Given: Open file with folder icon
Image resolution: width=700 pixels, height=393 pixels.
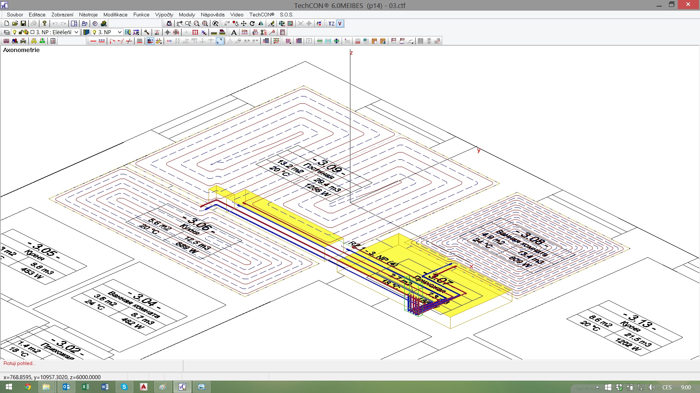Looking at the screenshot, I should tap(15, 24).
